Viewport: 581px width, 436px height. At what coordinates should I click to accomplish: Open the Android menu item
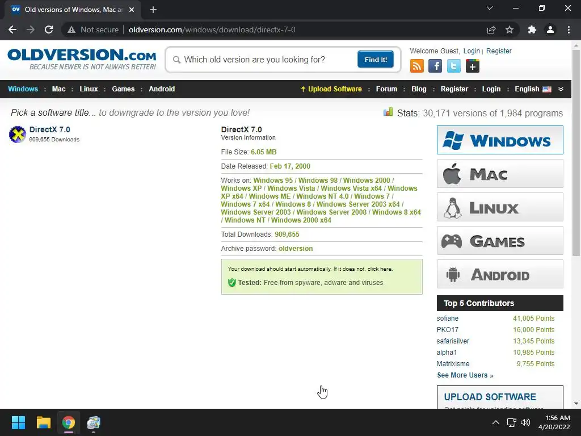162,89
